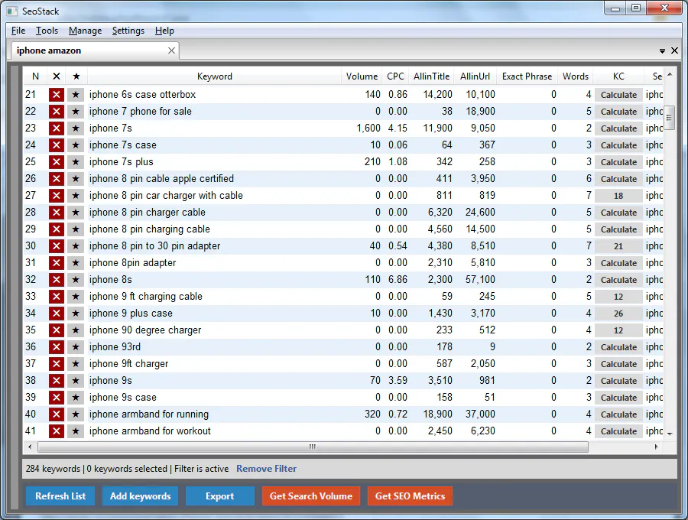Remove the iphone 93rd keyword
Image resolution: width=688 pixels, height=520 pixels.
(56, 347)
